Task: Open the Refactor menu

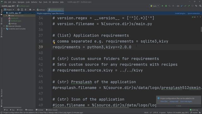Action: 34,2
